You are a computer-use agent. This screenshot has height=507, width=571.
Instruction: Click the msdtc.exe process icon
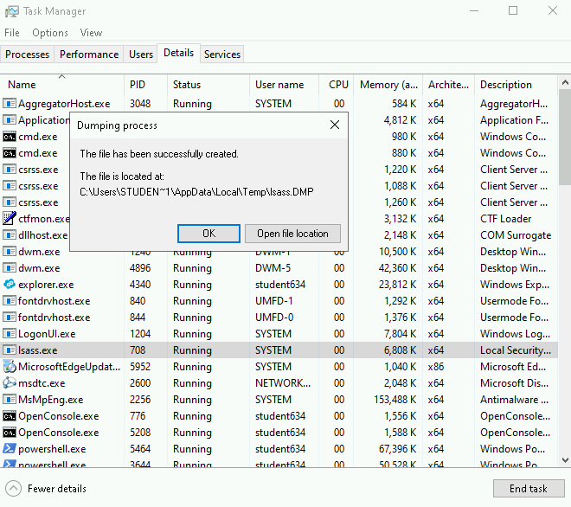(10, 382)
